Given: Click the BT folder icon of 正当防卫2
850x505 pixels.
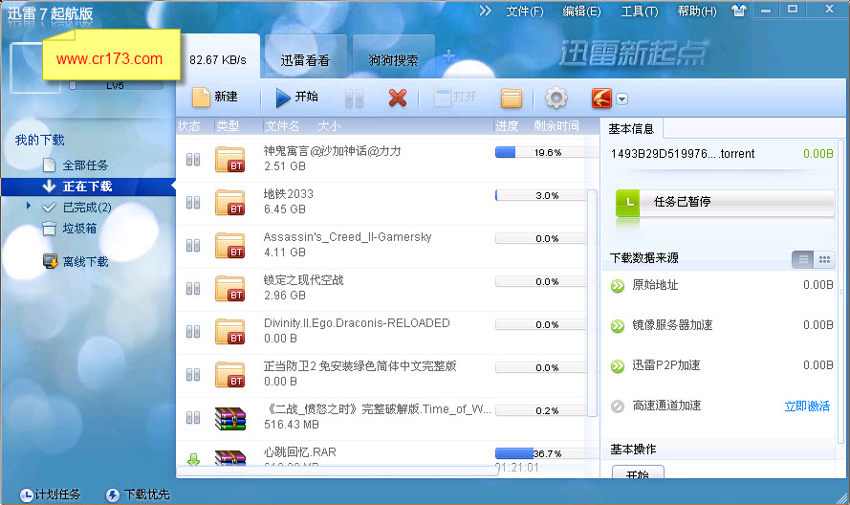Looking at the screenshot, I should [229, 374].
